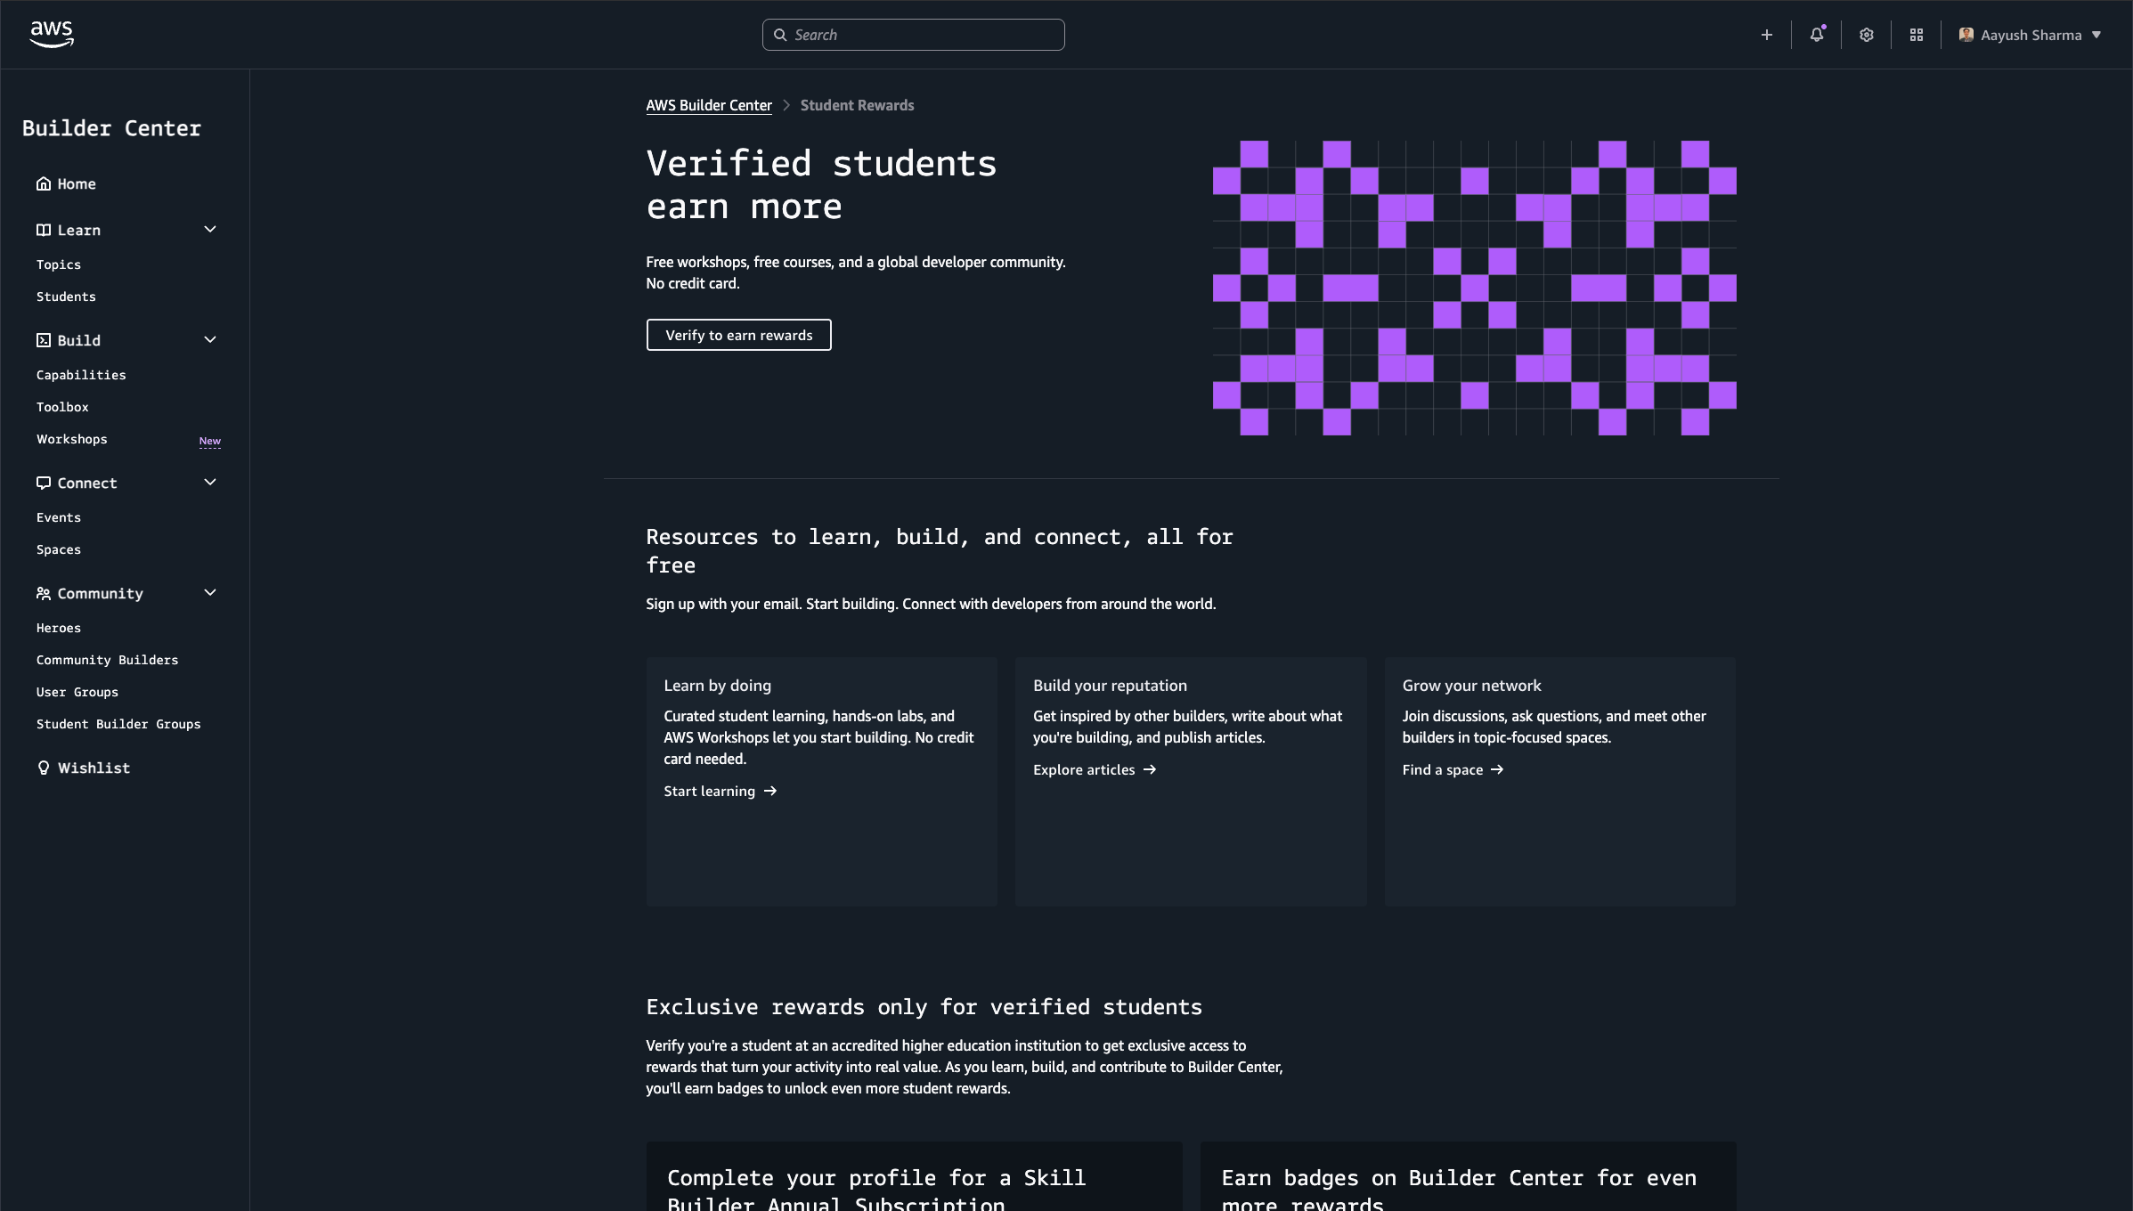
Task: Collapse the Community section chevron
Action: pyautogui.click(x=210, y=593)
